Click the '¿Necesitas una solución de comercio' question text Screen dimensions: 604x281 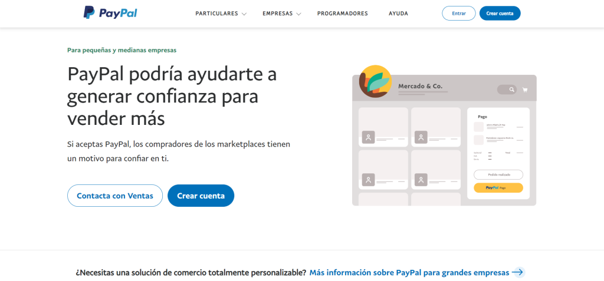click(191, 273)
